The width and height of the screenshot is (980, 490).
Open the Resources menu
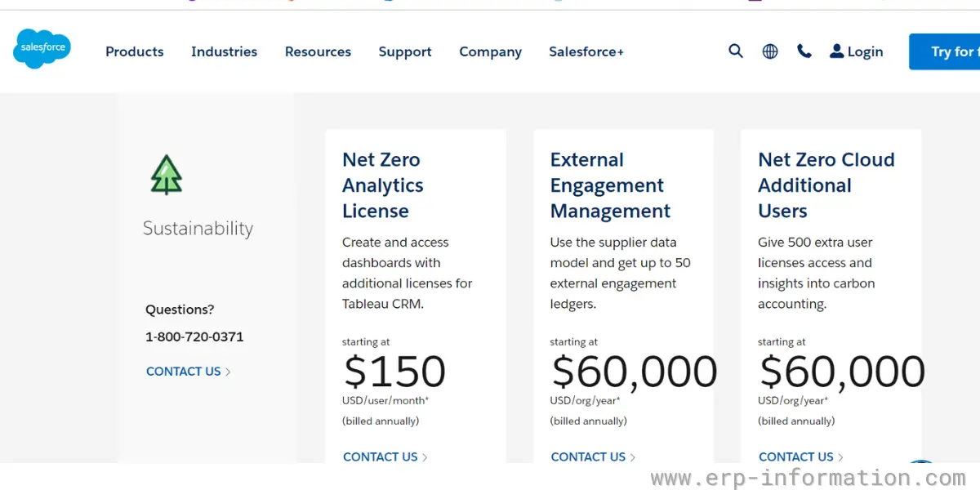[x=318, y=51]
